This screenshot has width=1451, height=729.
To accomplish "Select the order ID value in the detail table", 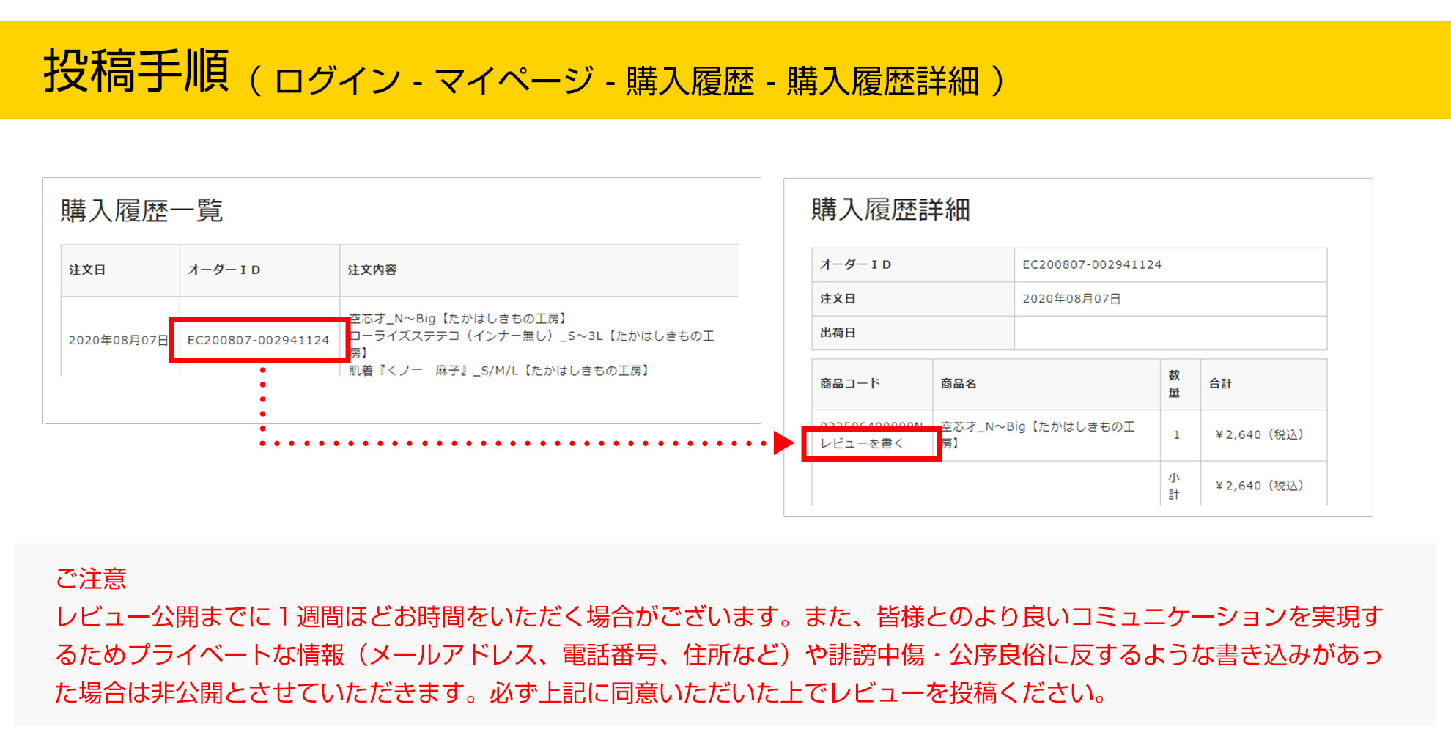I will (x=1092, y=264).
